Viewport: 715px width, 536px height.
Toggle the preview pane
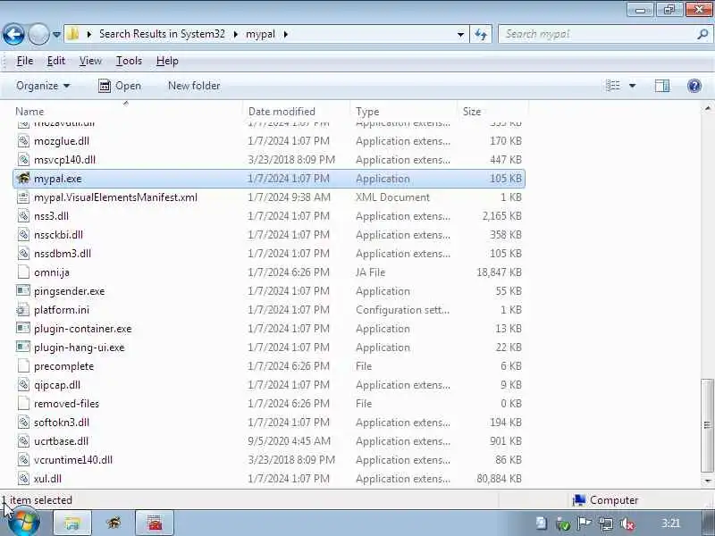pyautogui.click(x=662, y=86)
